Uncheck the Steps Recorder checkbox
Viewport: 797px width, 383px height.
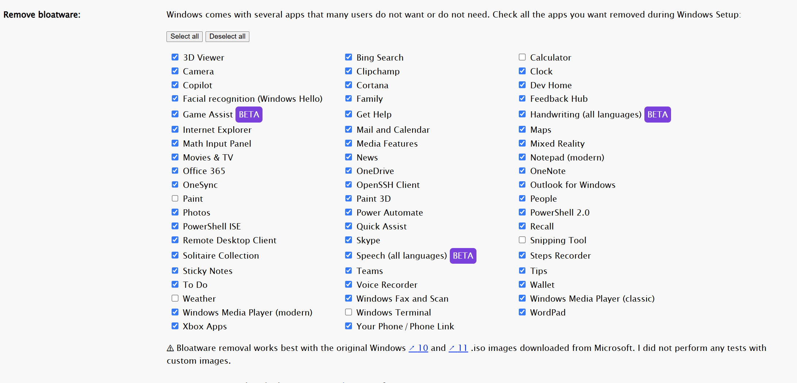pos(522,255)
